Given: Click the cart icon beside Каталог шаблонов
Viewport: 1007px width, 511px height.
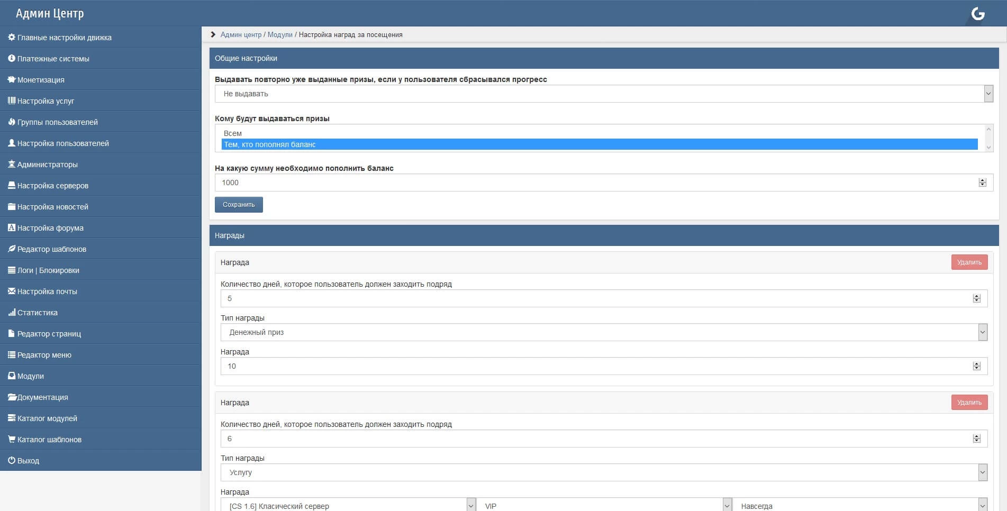Looking at the screenshot, I should pyautogui.click(x=12, y=440).
